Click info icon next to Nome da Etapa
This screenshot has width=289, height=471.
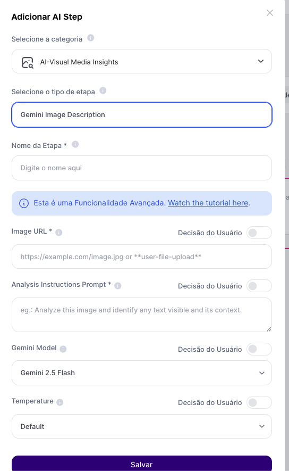point(75,144)
